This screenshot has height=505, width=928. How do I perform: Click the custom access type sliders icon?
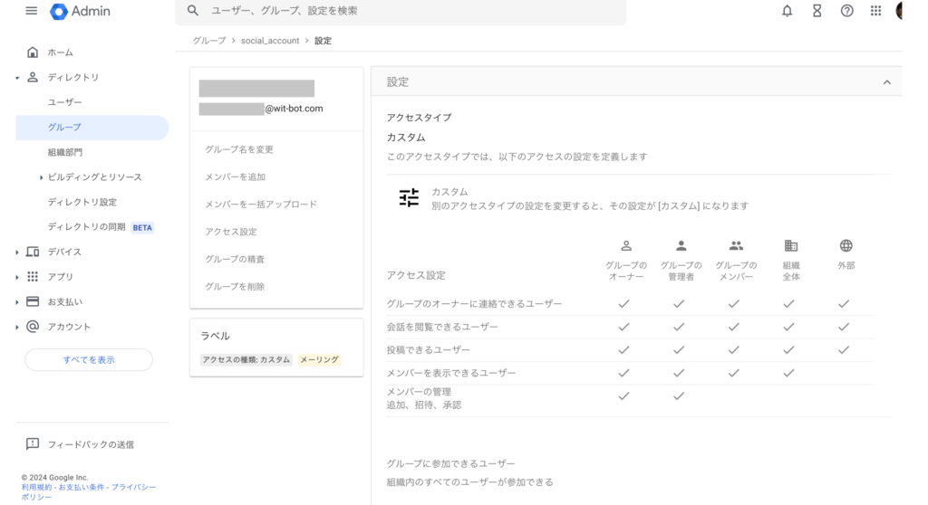coord(410,198)
